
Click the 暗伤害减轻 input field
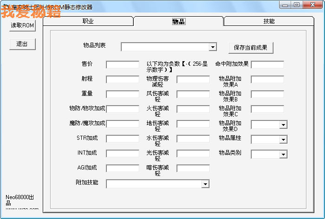tap(193, 169)
